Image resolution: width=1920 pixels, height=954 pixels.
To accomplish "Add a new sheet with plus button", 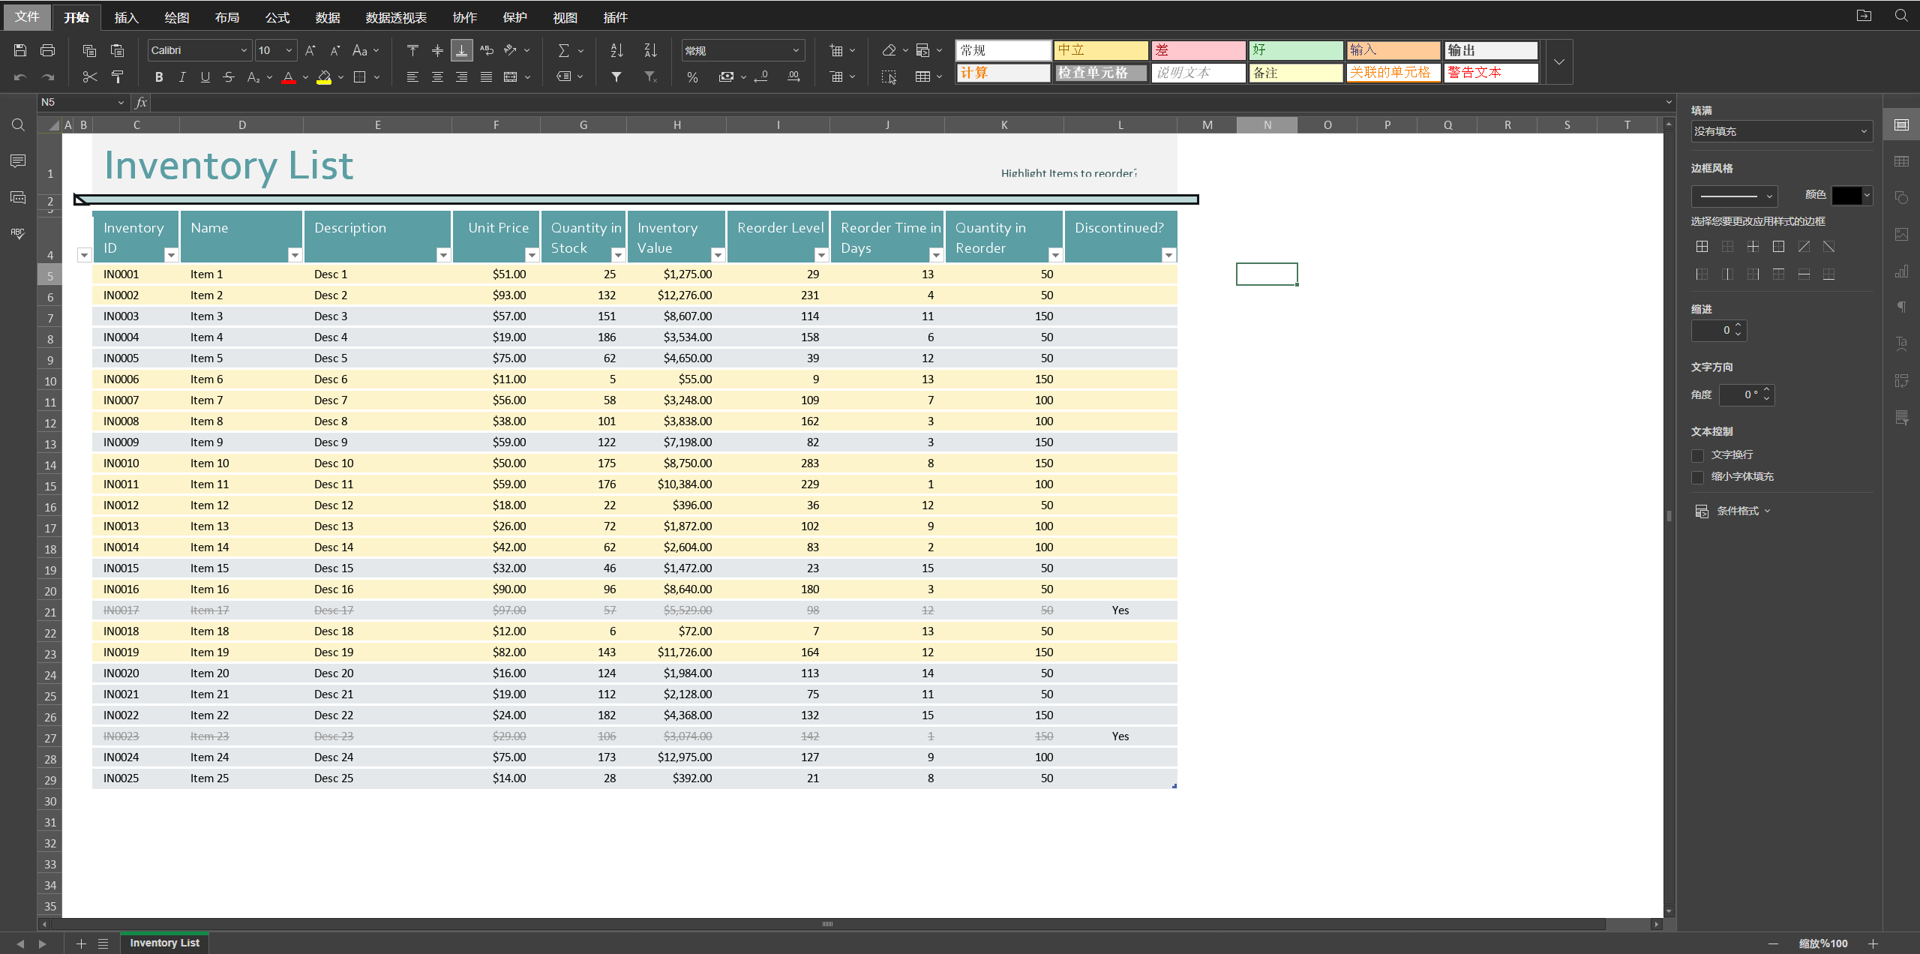I will (81, 943).
